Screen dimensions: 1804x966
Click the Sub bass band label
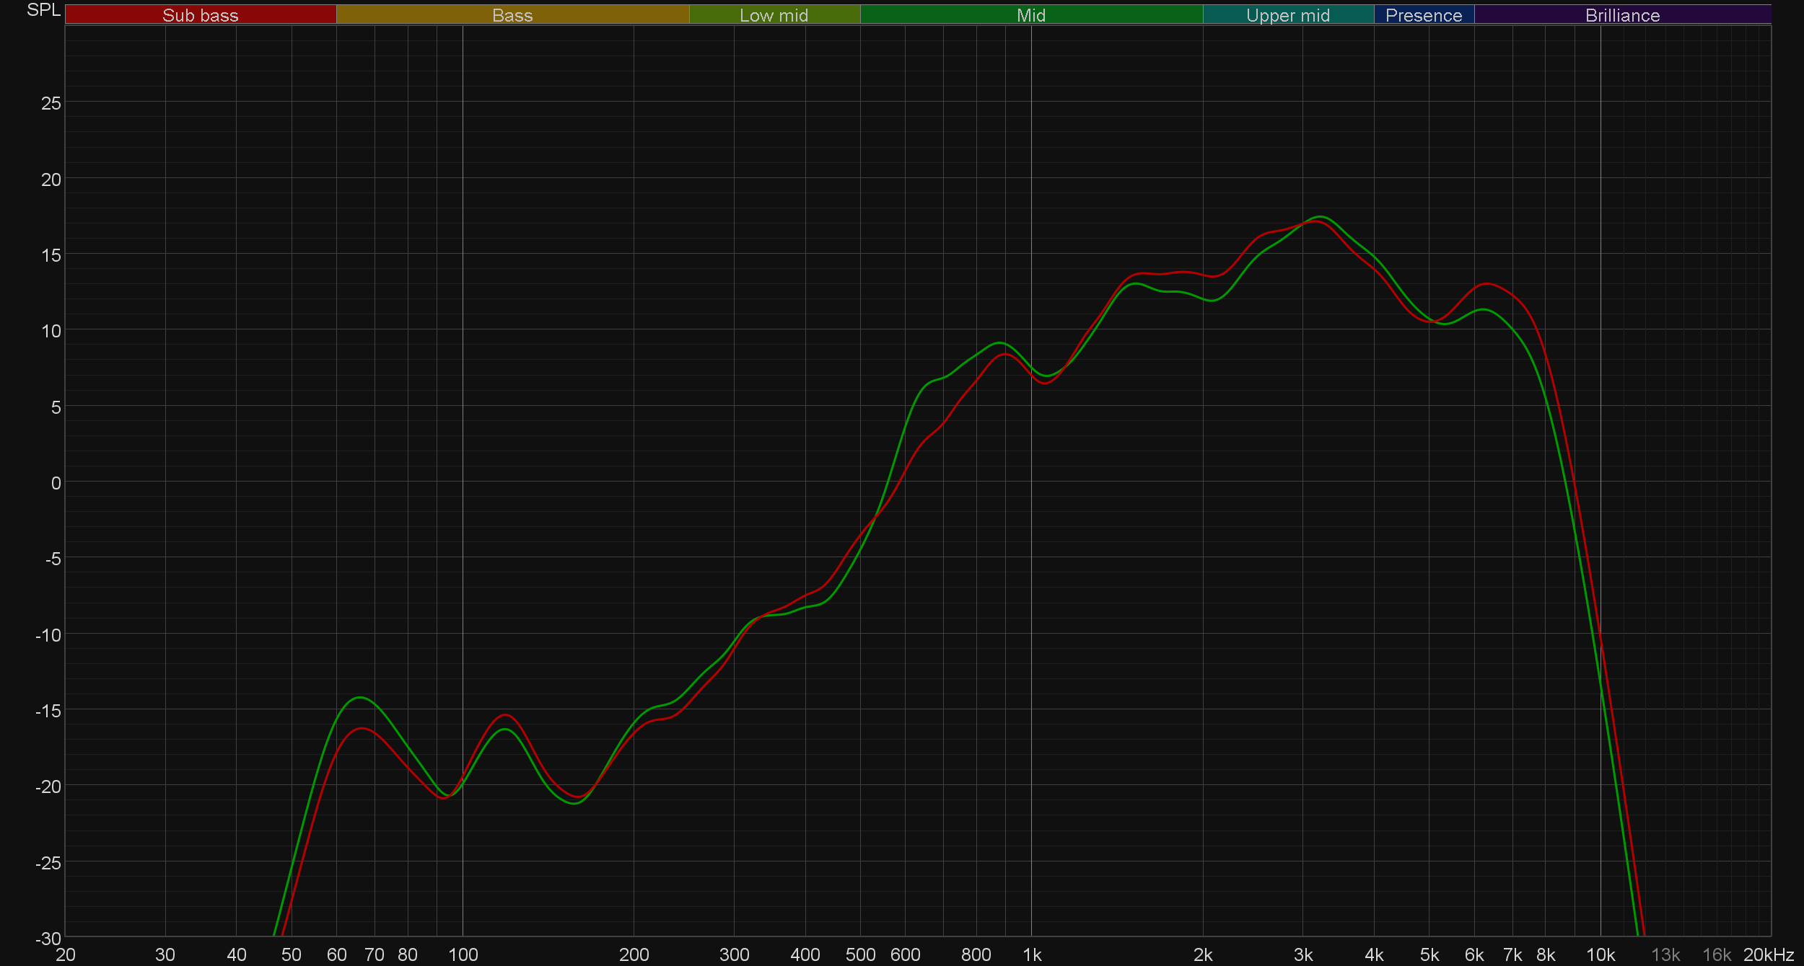click(200, 15)
